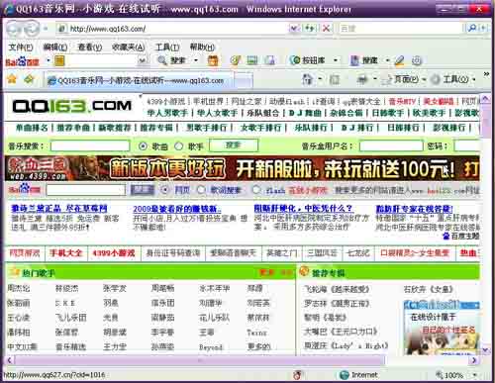Click the picture icon on Baidu toolbar
This screenshot has width=495, height=383.
252,60
